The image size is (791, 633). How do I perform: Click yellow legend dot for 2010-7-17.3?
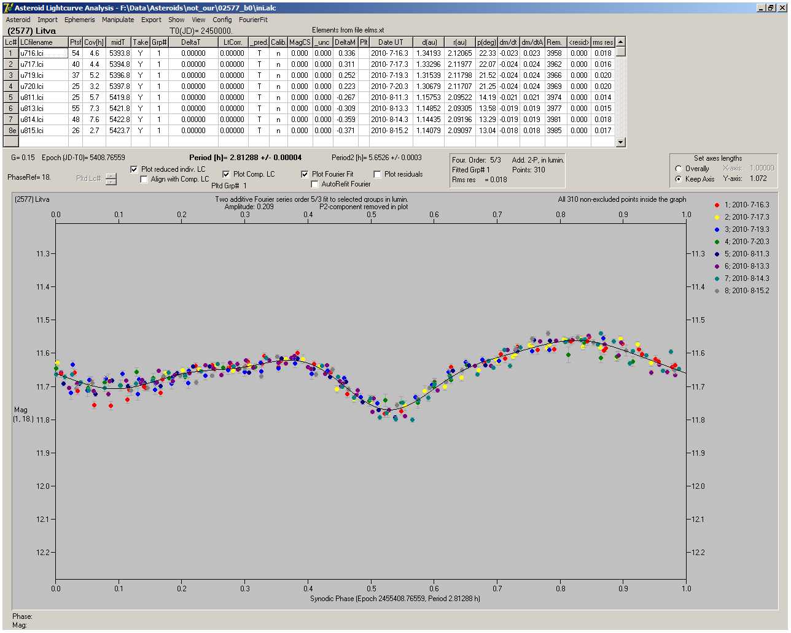tap(717, 217)
